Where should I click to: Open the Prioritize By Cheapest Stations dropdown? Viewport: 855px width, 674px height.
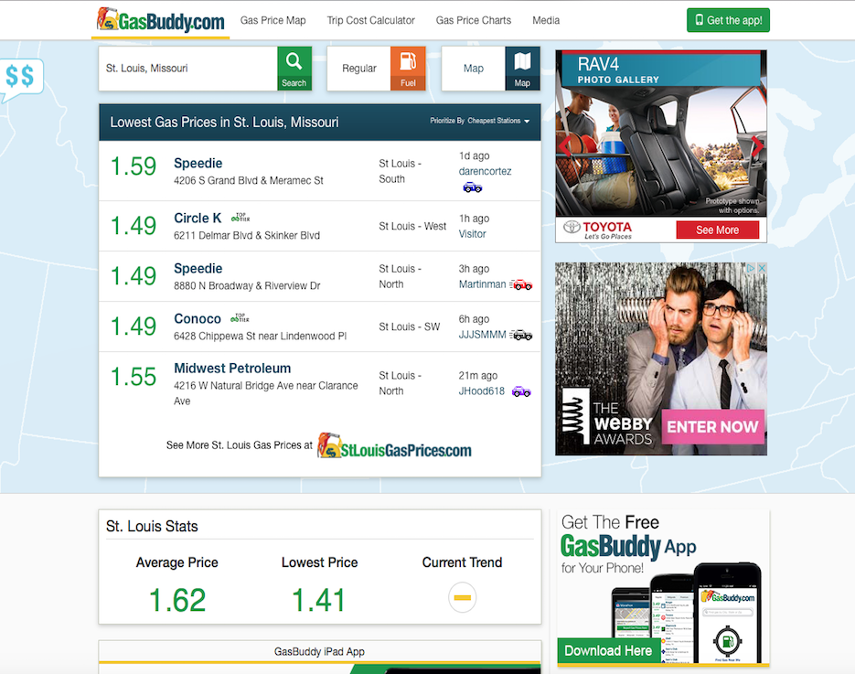click(480, 121)
